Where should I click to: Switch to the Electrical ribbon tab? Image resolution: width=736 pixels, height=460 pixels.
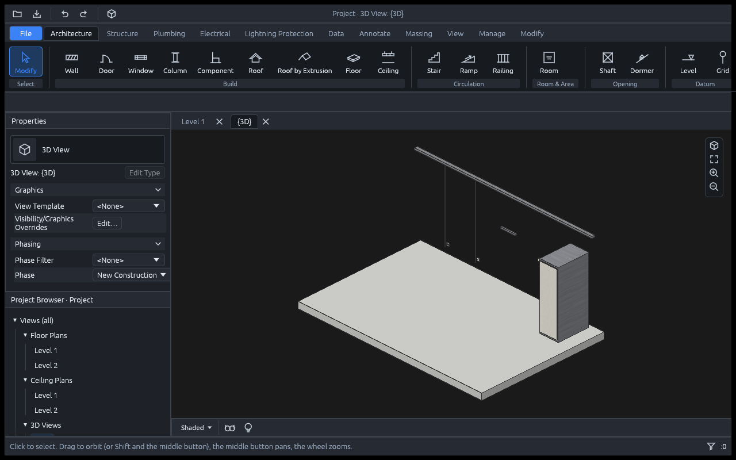[x=215, y=33]
